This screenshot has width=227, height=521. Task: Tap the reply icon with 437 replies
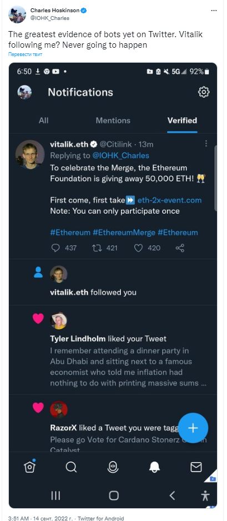coord(56,247)
